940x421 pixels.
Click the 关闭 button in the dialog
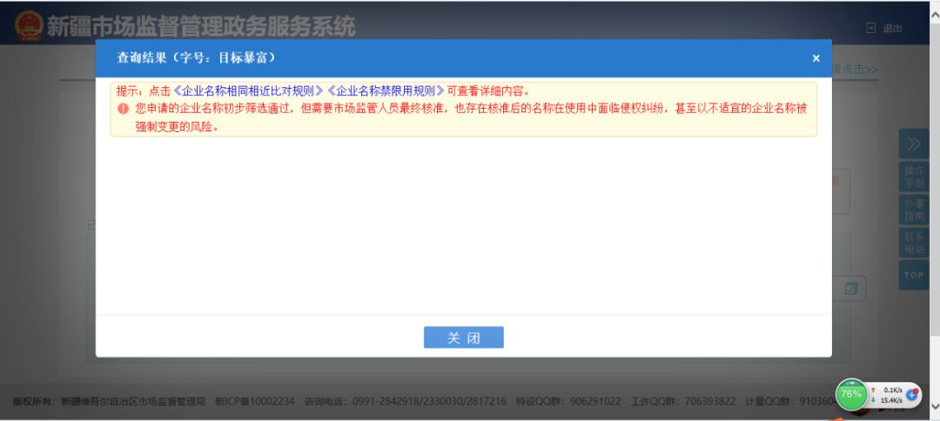[463, 337]
